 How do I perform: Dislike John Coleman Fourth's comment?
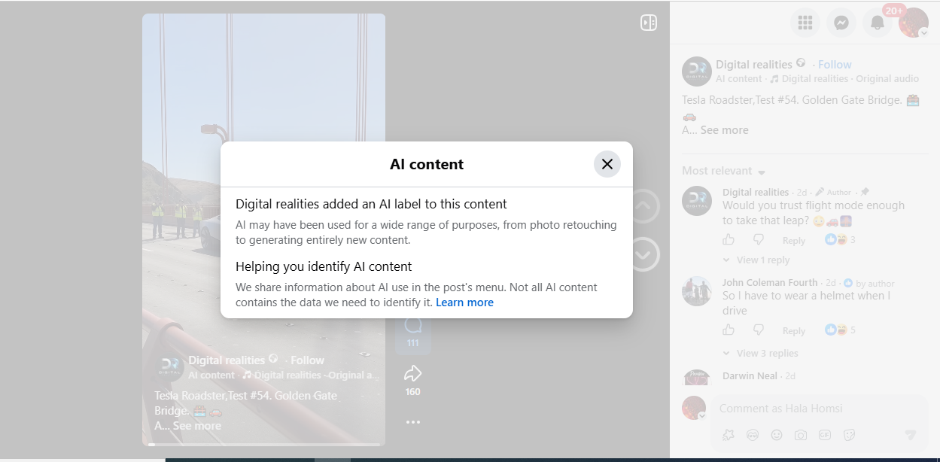(759, 330)
